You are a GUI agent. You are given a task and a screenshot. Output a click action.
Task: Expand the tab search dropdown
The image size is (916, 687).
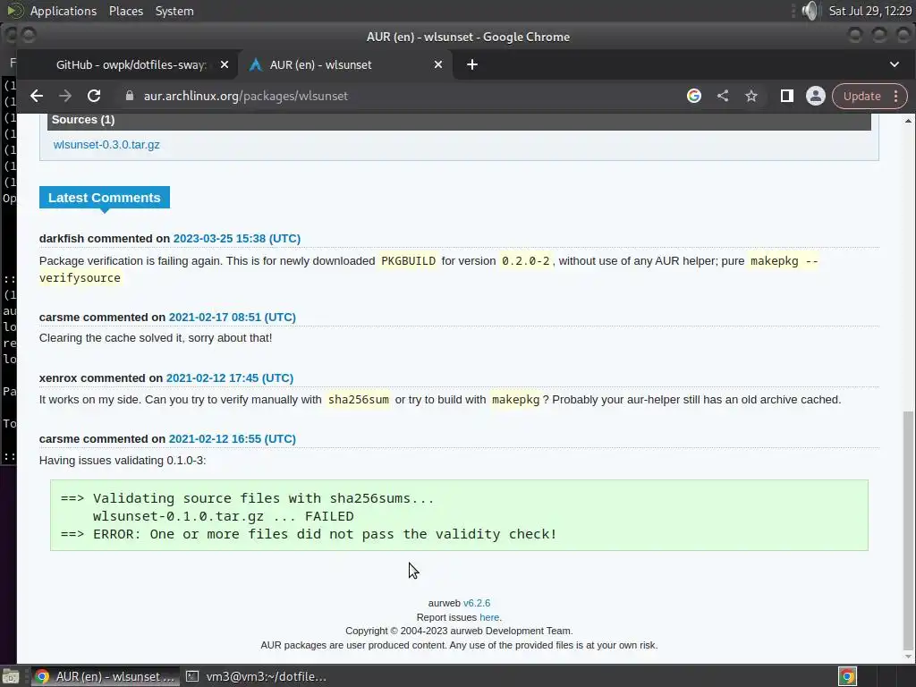[x=895, y=64]
